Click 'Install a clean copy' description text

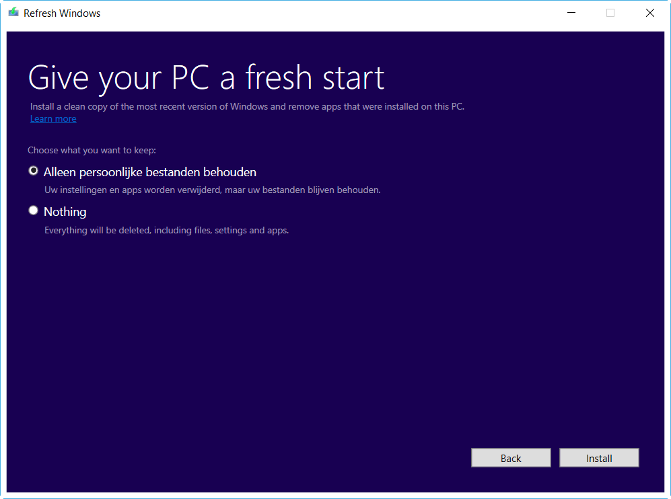coord(247,106)
